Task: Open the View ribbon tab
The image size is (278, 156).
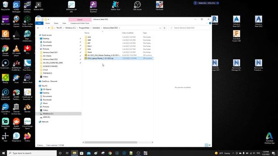Action: [x=64, y=23]
